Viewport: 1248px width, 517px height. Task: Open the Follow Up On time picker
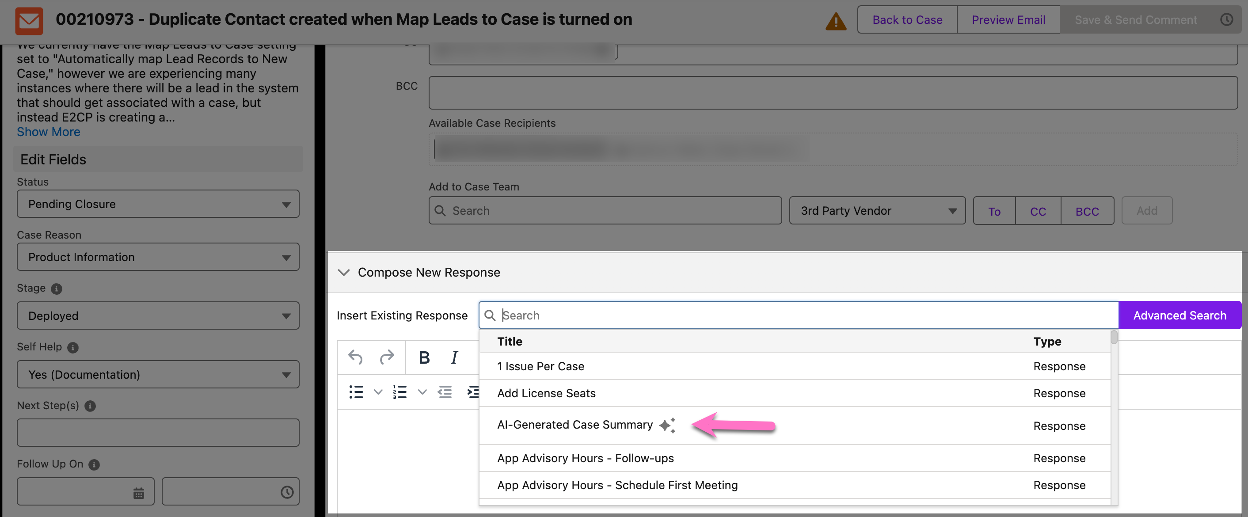[x=287, y=492]
